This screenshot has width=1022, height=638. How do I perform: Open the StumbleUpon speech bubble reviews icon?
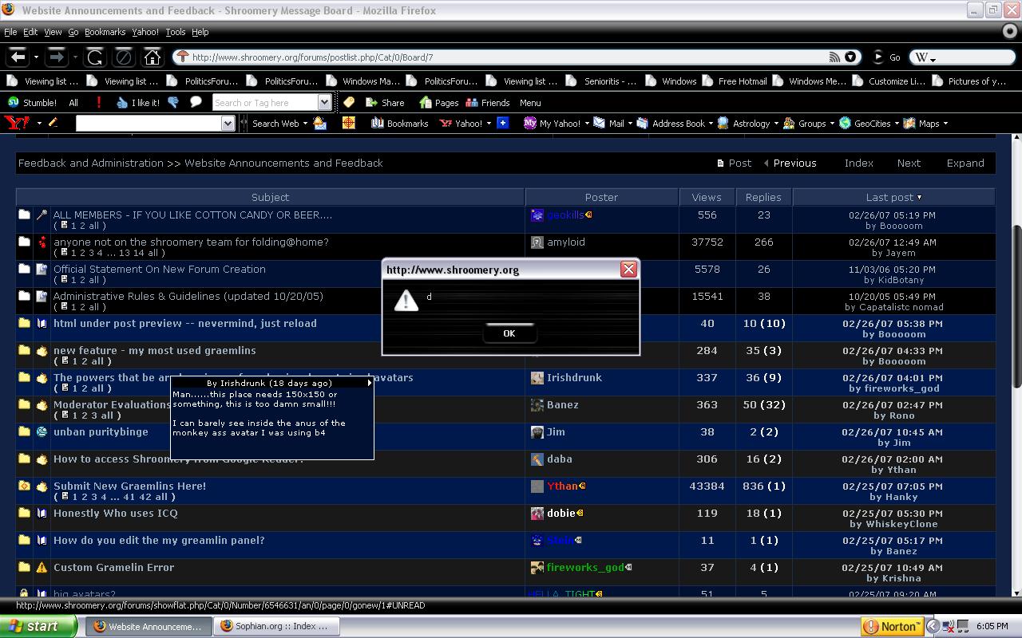[196, 103]
